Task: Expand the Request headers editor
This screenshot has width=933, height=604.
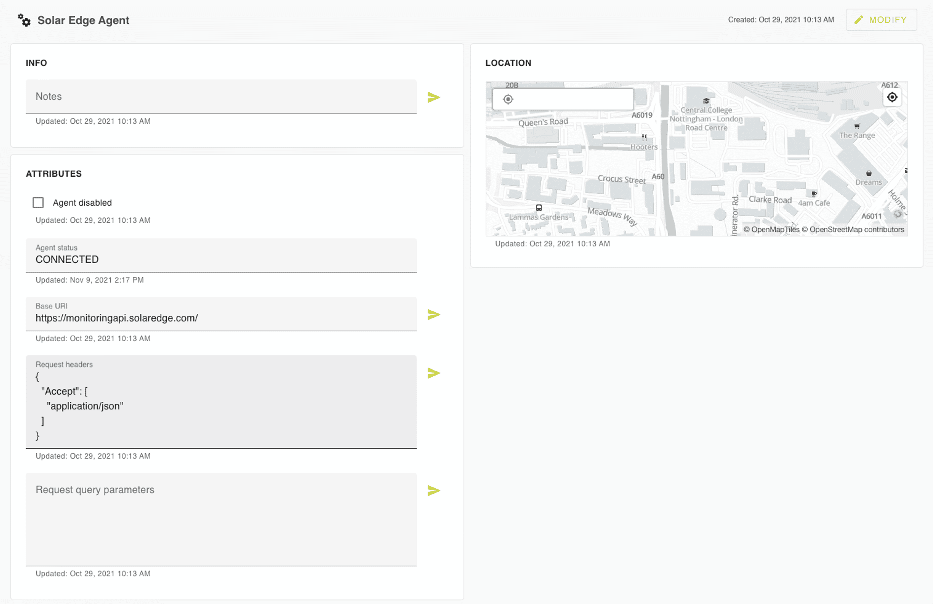Action: tap(433, 373)
